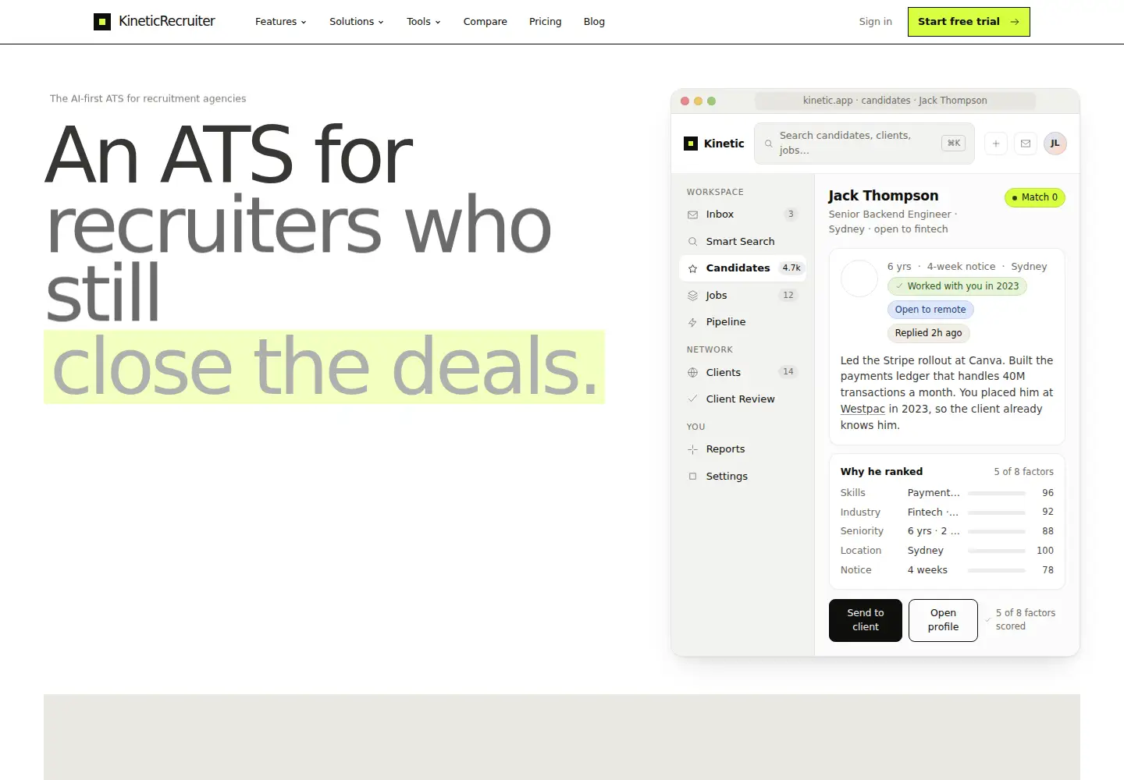
Task: Expand the Tools dropdown menu
Action: point(424,22)
